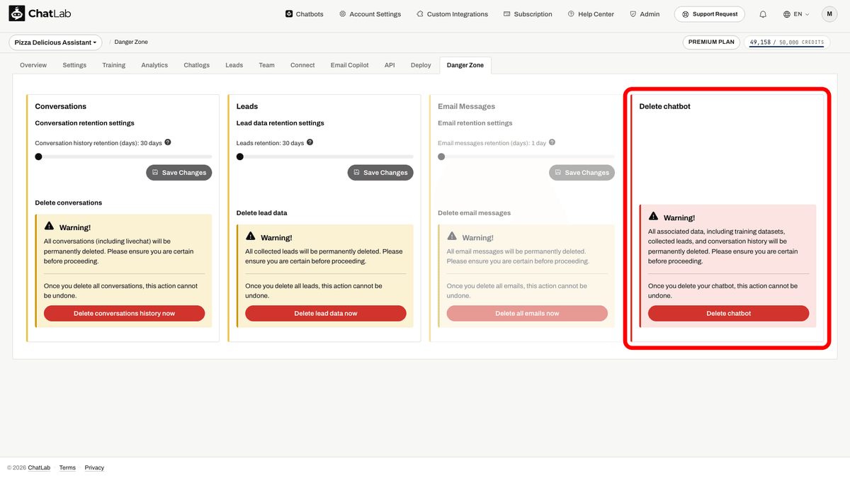
Task: Click the Delete chatbot card heading
Action: pyautogui.click(x=664, y=106)
